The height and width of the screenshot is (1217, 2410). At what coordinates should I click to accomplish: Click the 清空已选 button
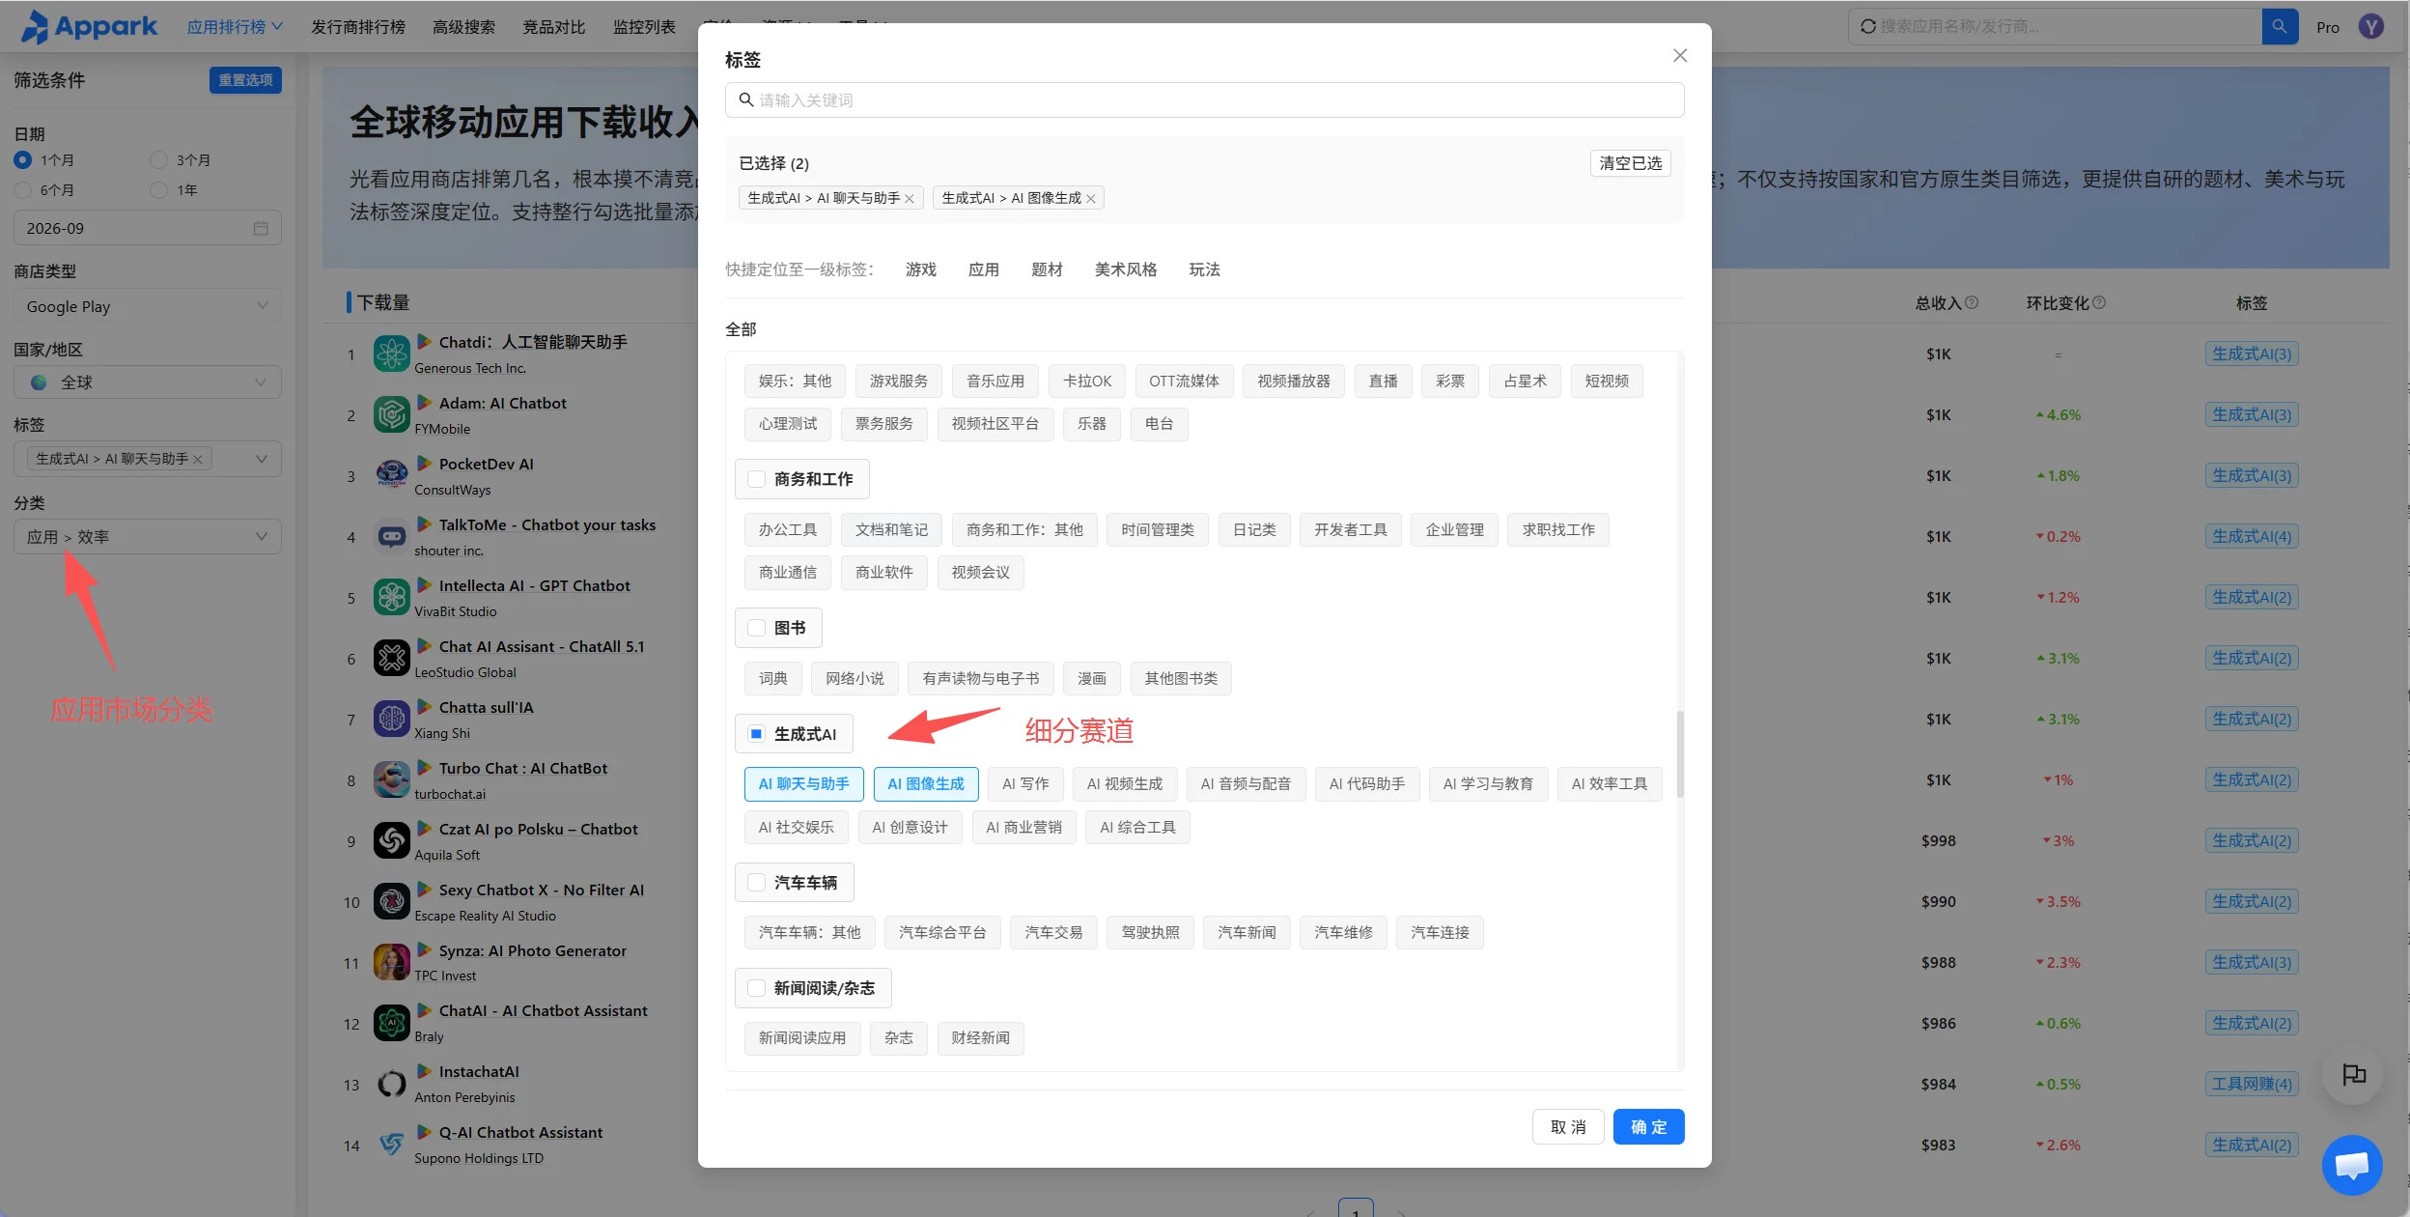1631,163
